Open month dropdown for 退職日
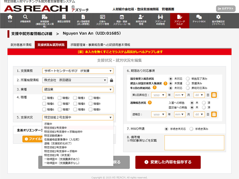Viewport: 239px width, 179px height. [x=180, y=115]
